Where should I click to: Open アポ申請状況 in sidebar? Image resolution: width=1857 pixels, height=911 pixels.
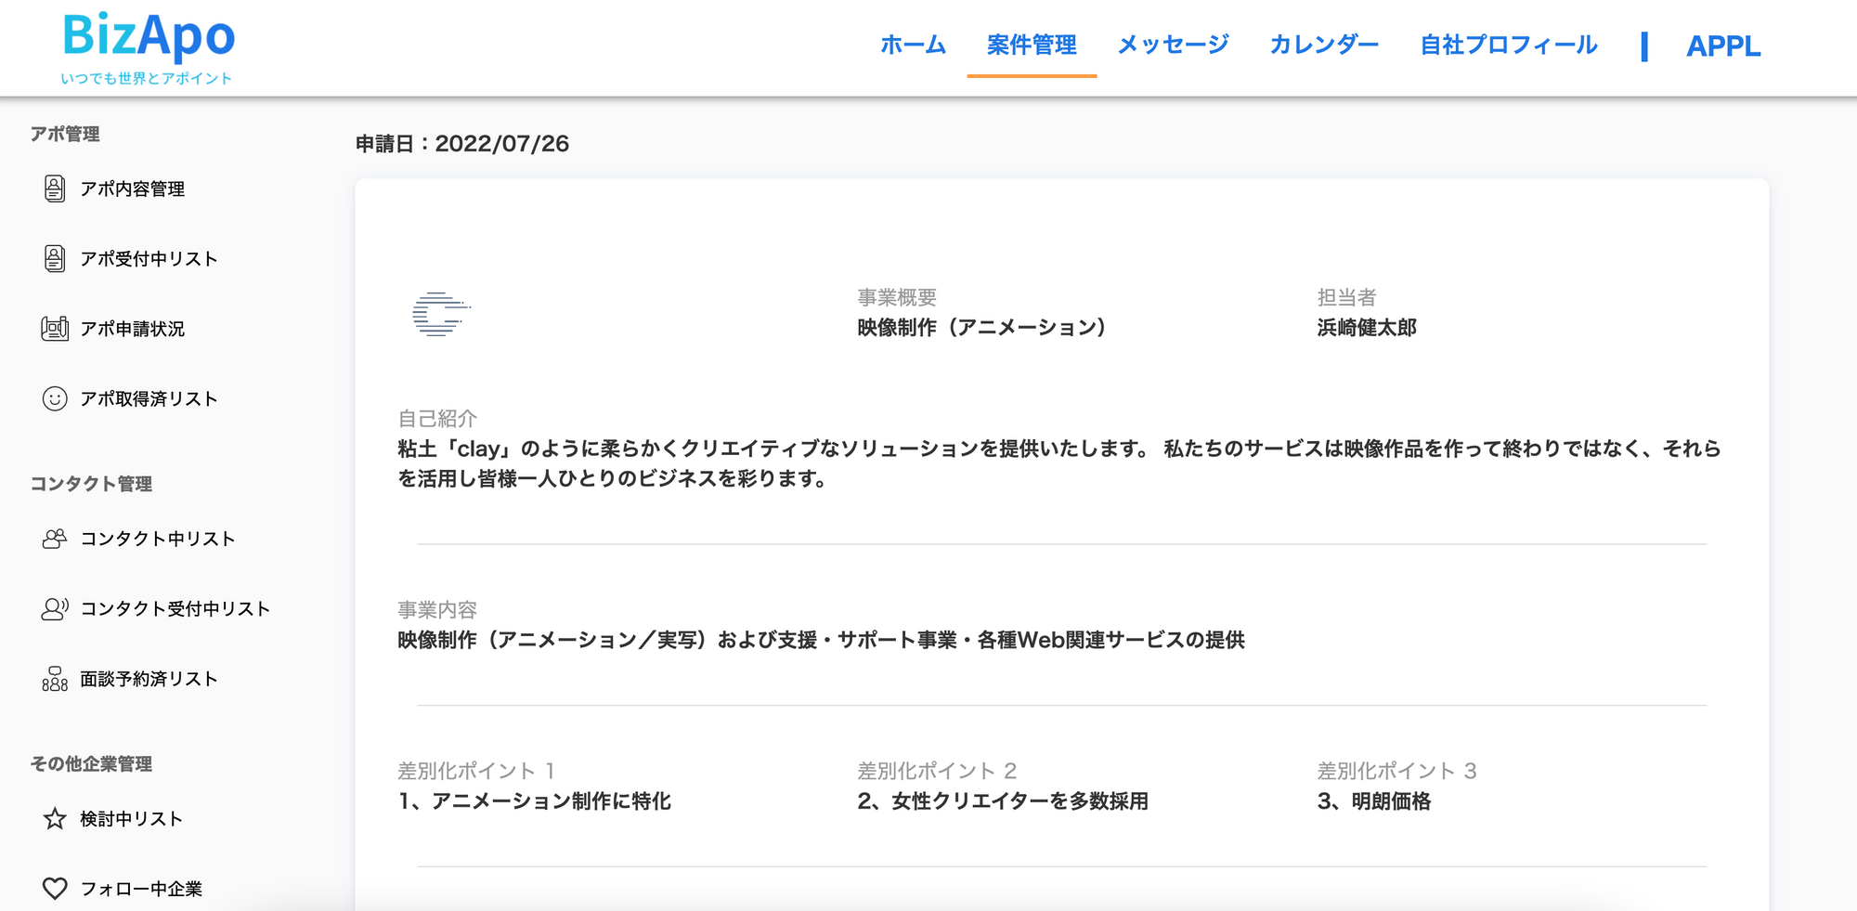(132, 329)
